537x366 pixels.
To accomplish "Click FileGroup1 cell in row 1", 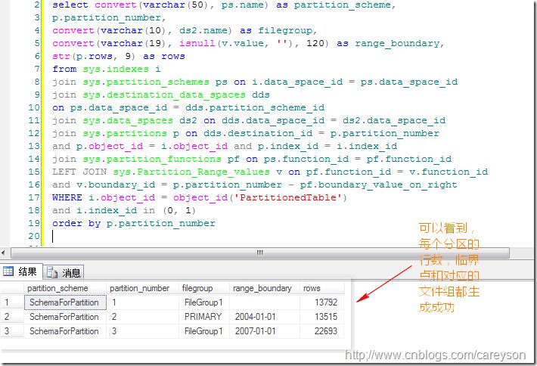I will pos(204,302).
